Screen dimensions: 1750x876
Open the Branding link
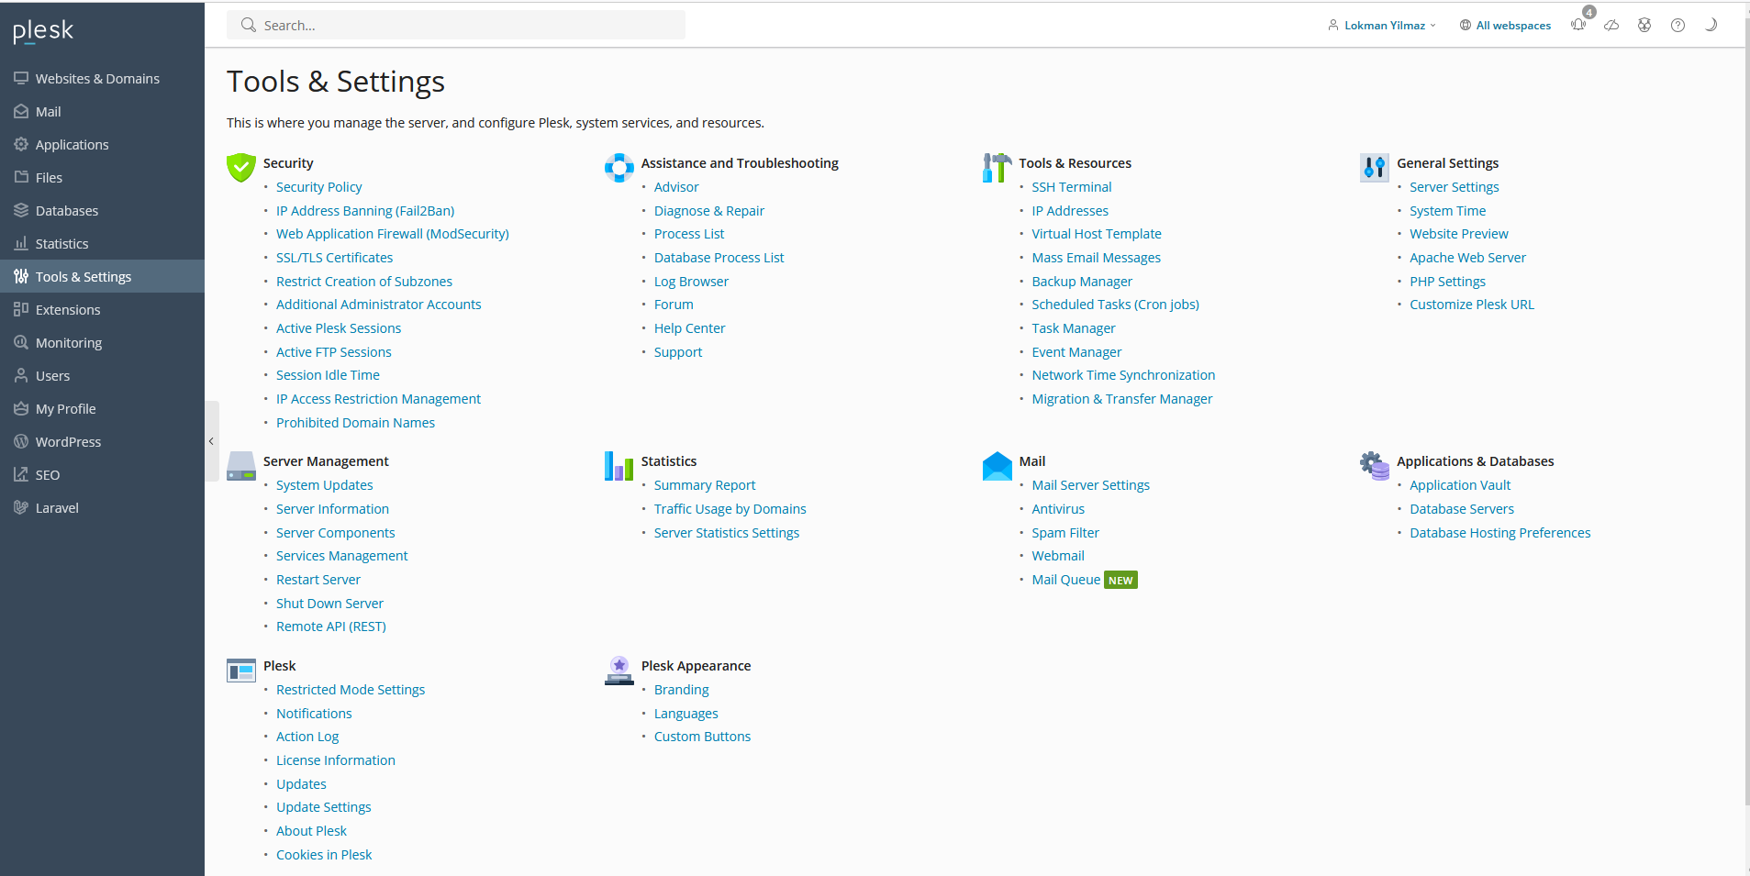(682, 690)
